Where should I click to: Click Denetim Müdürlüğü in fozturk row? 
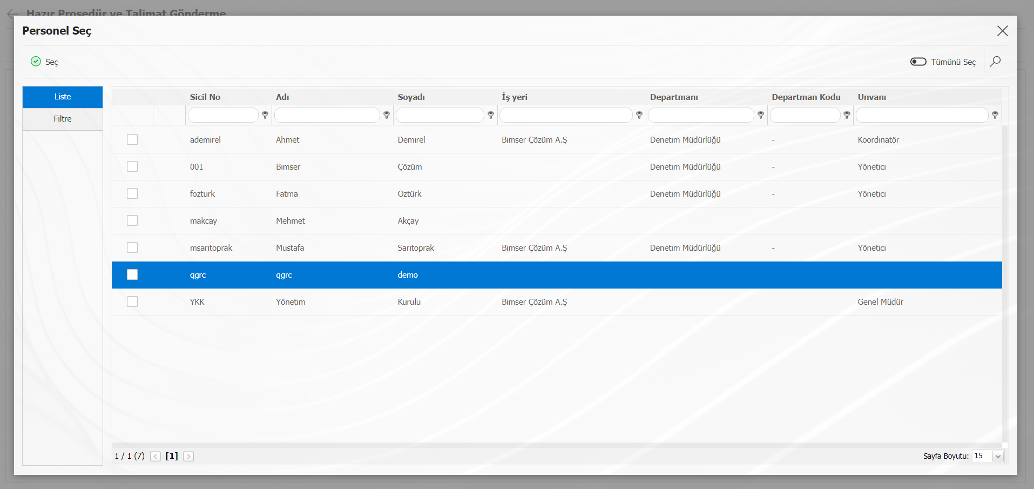point(685,194)
